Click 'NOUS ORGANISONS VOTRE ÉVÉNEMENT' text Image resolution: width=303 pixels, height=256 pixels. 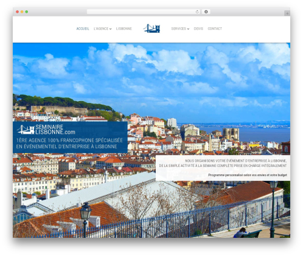pos(236,161)
